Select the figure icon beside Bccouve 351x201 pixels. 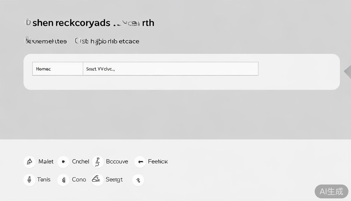click(x=98, y=162)
